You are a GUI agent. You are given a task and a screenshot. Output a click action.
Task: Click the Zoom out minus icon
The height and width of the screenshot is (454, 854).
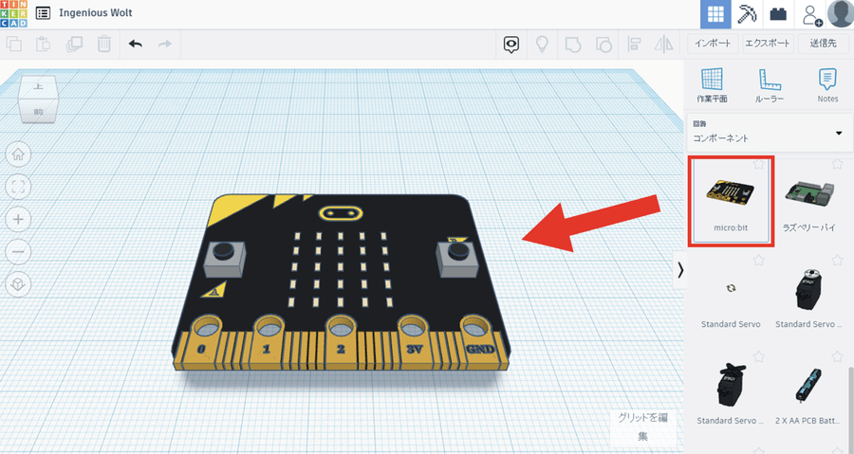[18, 252]
